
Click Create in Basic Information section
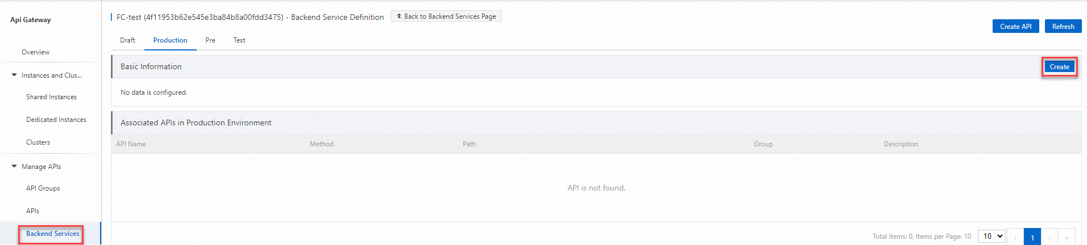click(1059, 67)
